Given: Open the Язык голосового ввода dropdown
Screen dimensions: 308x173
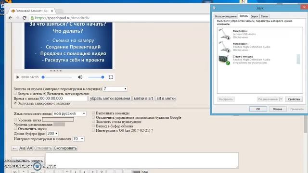Looking at the screenshot, I should (x=69, y=113).
